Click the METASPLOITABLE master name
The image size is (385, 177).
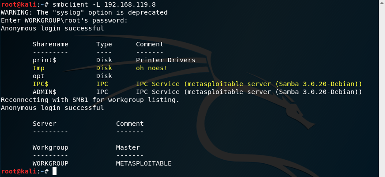[143, 163]
